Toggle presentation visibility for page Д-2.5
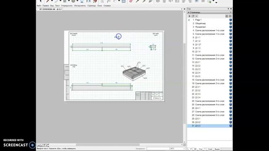Screen dimensions: 269x151 tap(231, 76)
